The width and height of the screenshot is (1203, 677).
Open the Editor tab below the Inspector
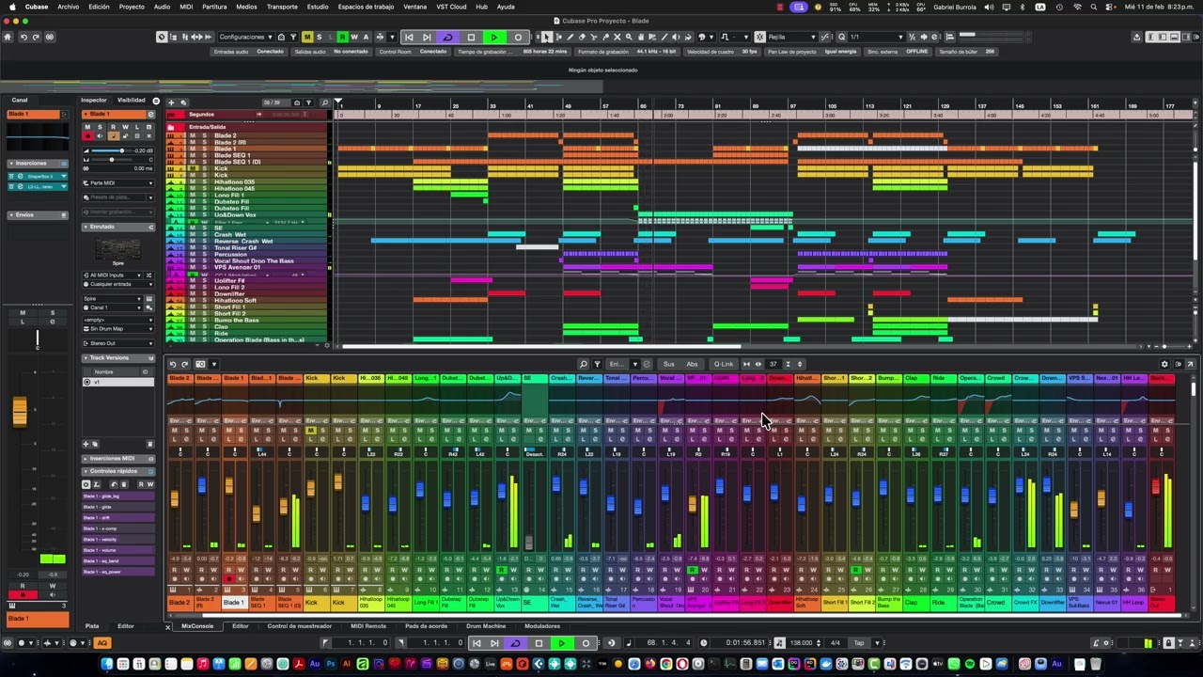coord(125,626)
